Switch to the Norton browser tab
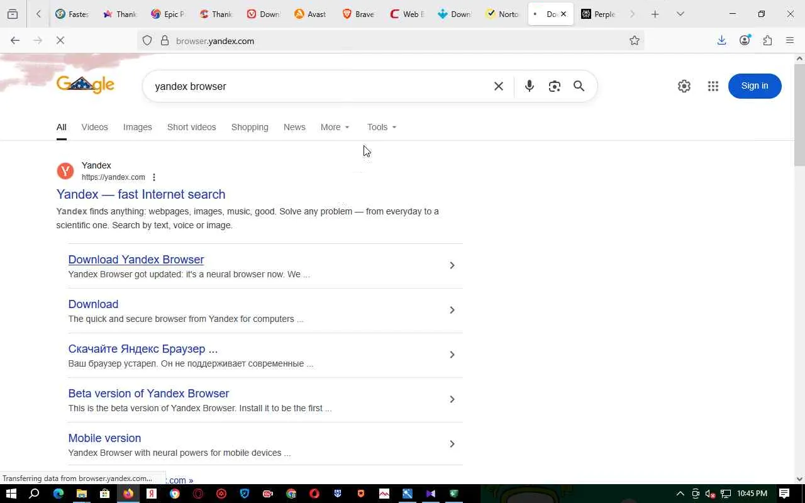 [502, 14]
